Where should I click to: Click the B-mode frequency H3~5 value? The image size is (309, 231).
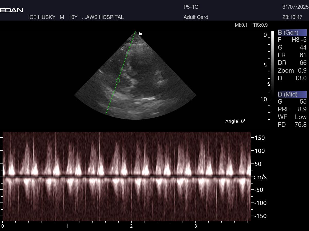click(x=299, y=40)
